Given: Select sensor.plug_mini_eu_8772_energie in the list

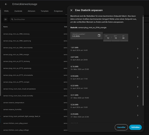Looking at the screenshot, I should pos(16,82).
